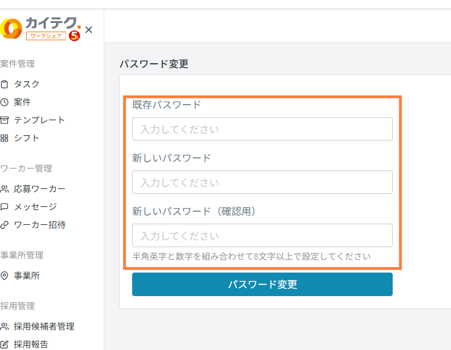451x350 pixels.
Task: Click the 事業所 location pin icon
Action: click(4, 276)
